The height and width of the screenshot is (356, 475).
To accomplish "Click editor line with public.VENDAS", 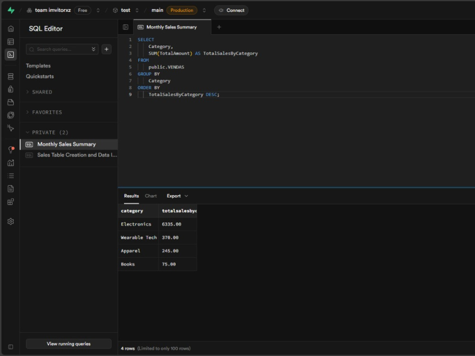I will pyautogui.click(x=166, y=67).
